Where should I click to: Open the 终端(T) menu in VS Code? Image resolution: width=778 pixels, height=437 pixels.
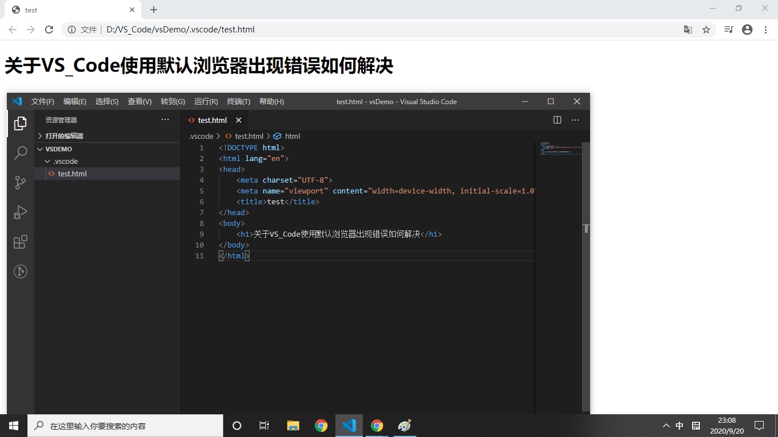[238, 101]
